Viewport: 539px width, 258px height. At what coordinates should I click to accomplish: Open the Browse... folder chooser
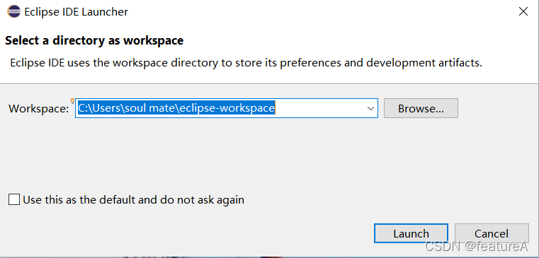tap(421, 108)
